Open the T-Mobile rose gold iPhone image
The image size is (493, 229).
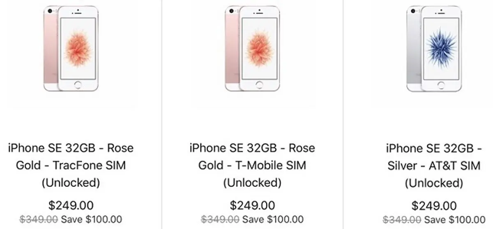click(x=252, y=48)
